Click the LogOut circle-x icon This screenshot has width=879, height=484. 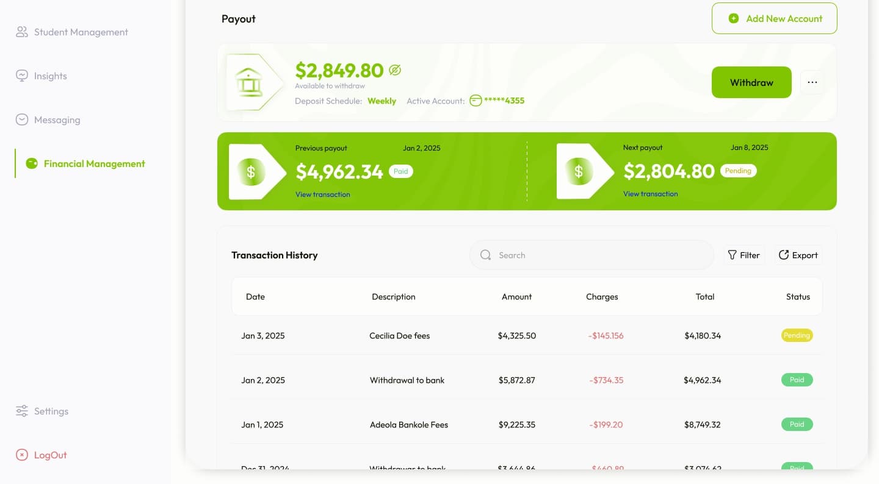[x=22, y=455]
